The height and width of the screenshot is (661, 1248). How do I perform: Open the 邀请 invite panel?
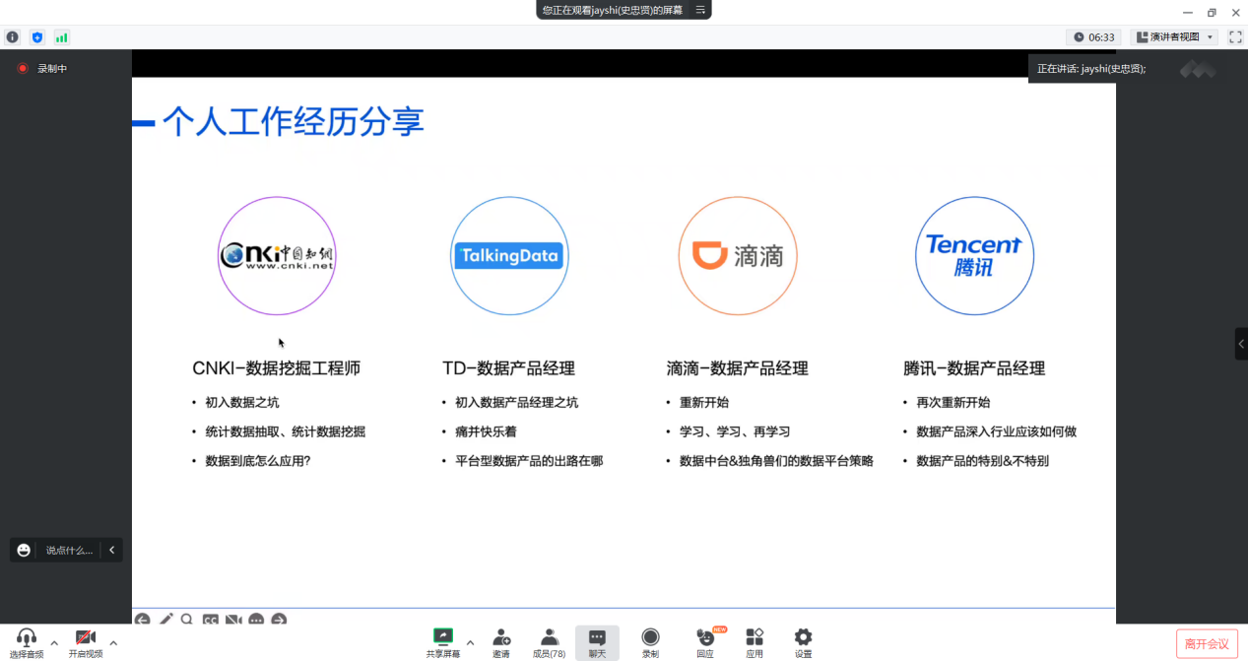(501, 641)
